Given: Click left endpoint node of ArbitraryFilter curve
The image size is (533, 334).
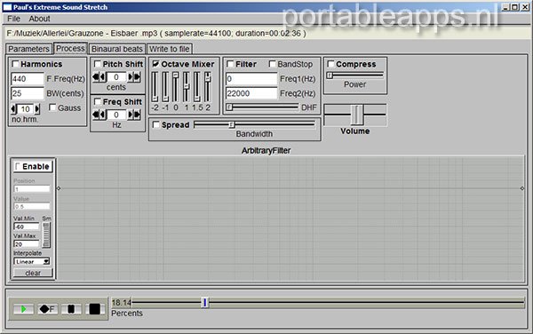Looking at the screenshot, I should [x=59, y=188].
